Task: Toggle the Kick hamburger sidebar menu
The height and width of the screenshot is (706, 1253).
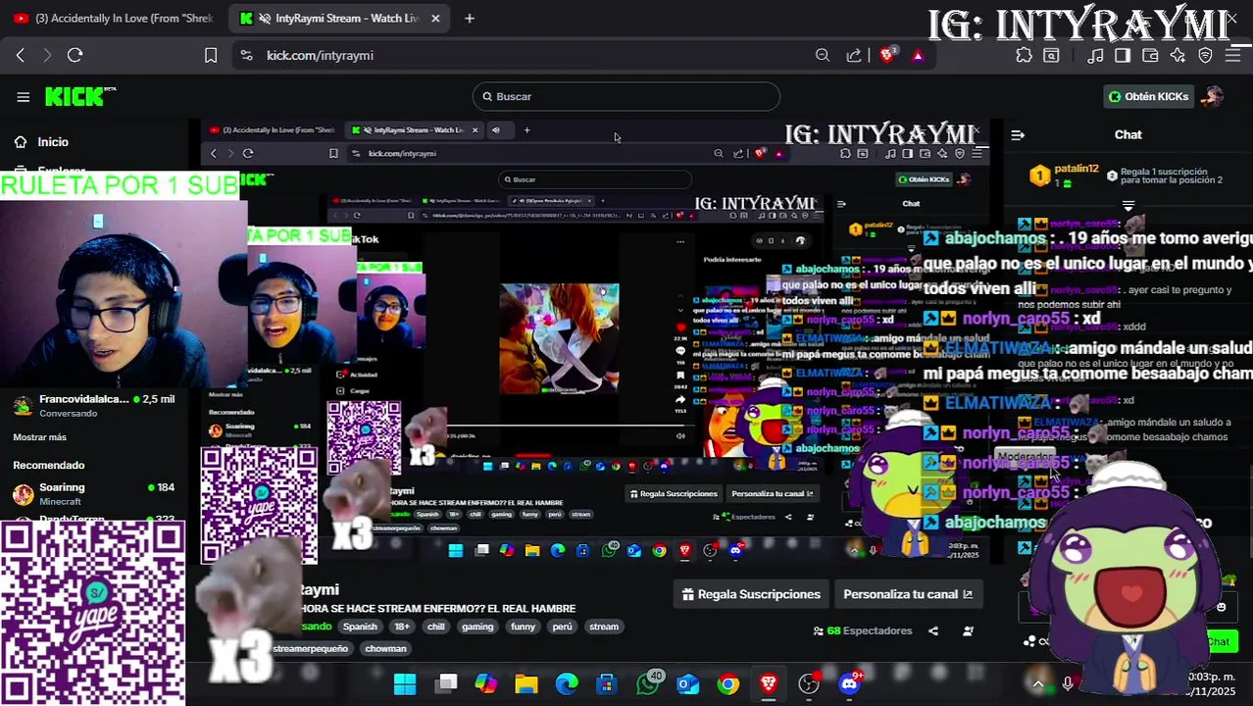Action: coord(23,96)
